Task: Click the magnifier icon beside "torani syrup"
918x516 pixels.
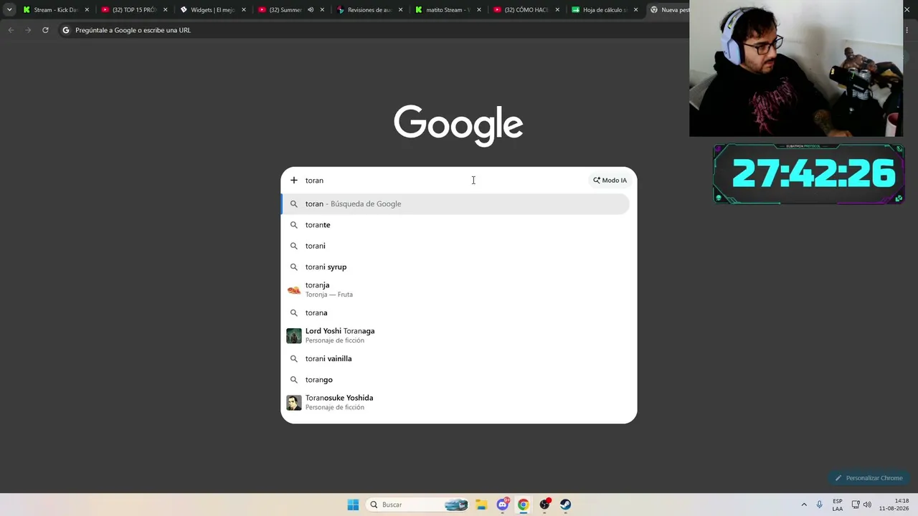Action: pos(294,267)
